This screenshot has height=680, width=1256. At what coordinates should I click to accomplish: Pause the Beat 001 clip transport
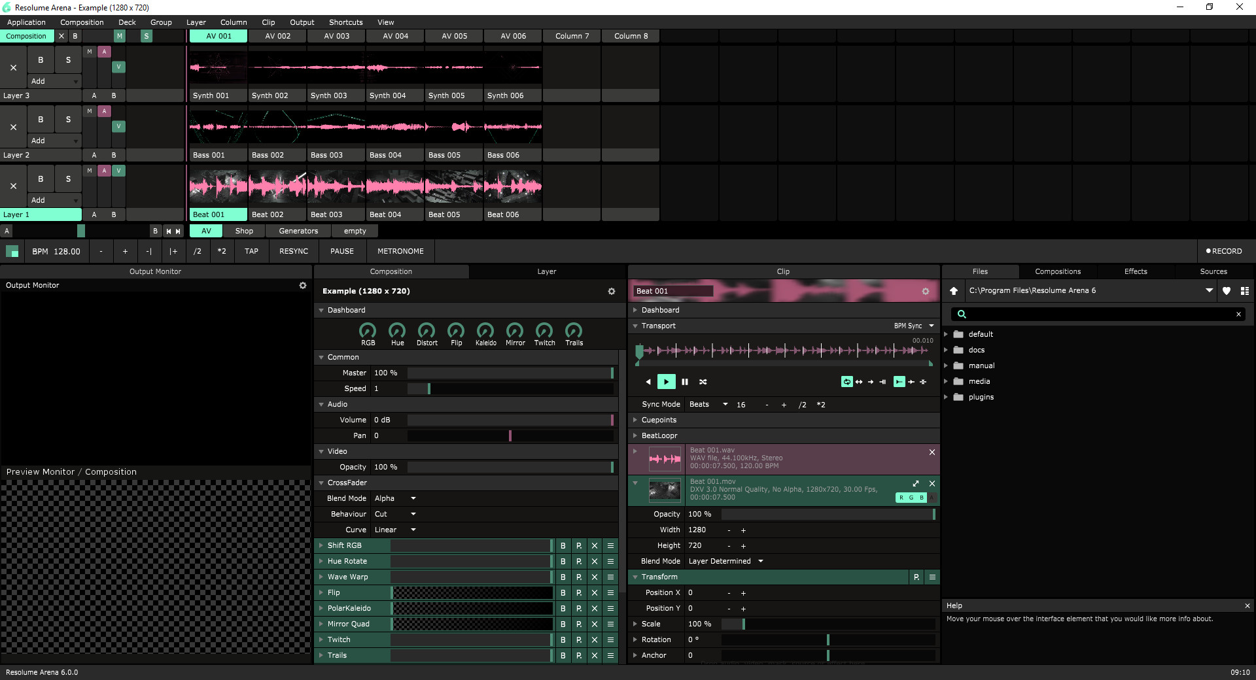pos(685,382)
